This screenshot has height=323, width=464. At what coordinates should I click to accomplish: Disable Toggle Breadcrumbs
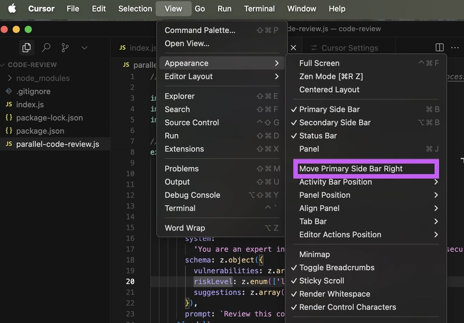click(x=366, y=267)
